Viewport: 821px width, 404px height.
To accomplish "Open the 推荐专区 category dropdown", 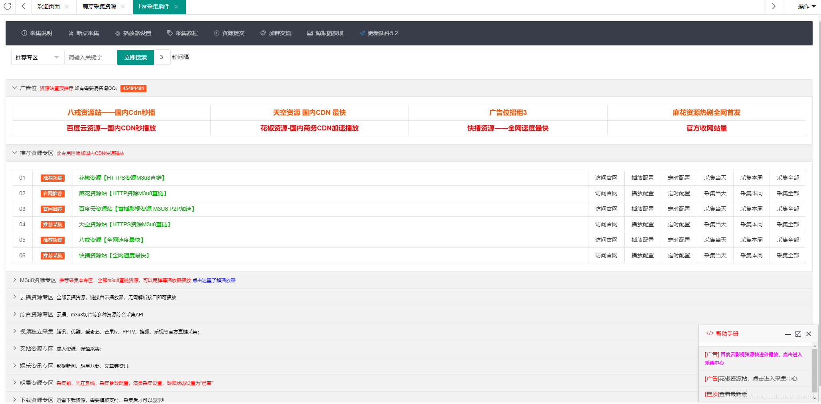I will pos(37,57).
